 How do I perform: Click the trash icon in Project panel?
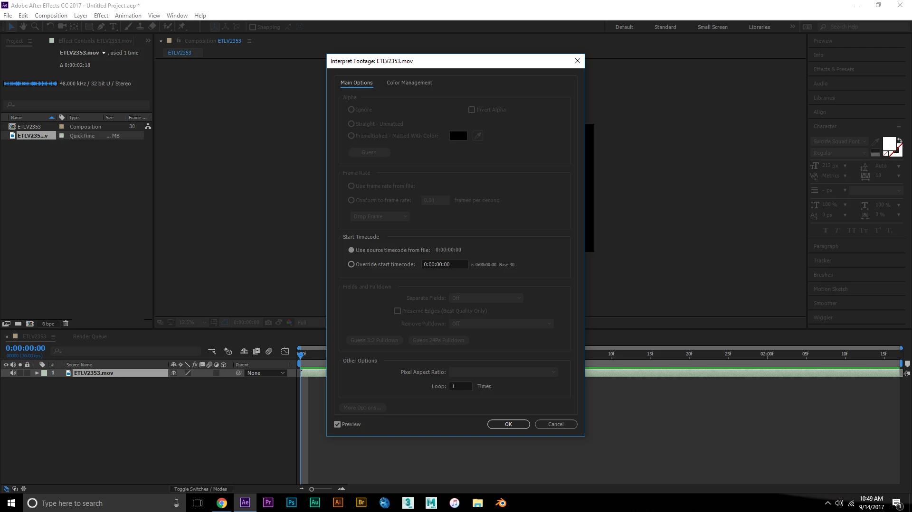click(x=66, y=324)
